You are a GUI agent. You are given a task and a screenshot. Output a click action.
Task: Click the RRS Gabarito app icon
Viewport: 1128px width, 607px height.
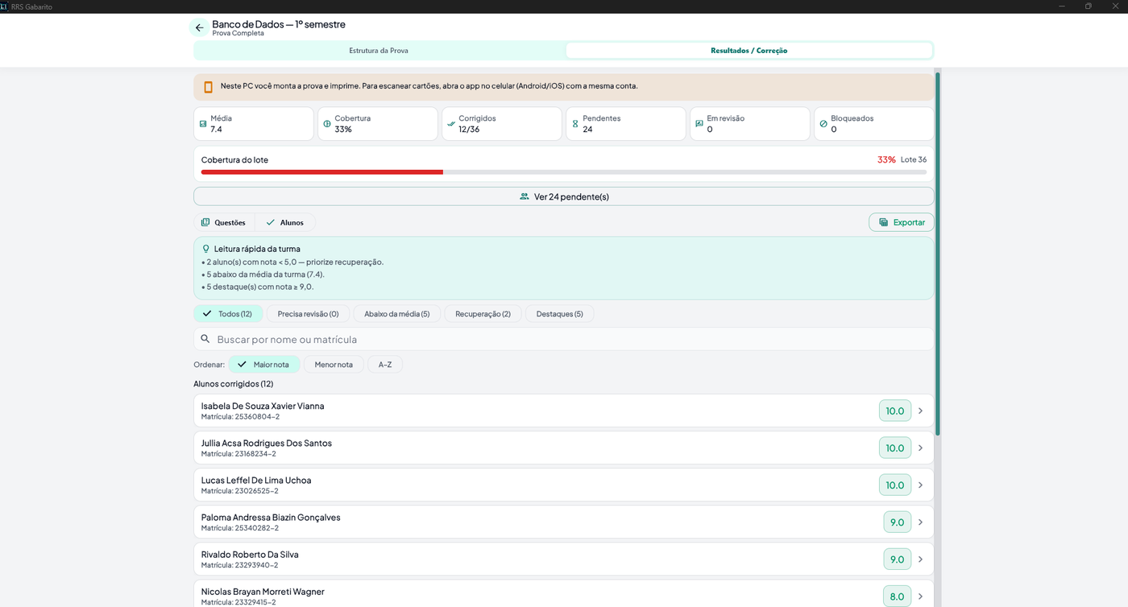pyautogui.click(x=4, y=6)
